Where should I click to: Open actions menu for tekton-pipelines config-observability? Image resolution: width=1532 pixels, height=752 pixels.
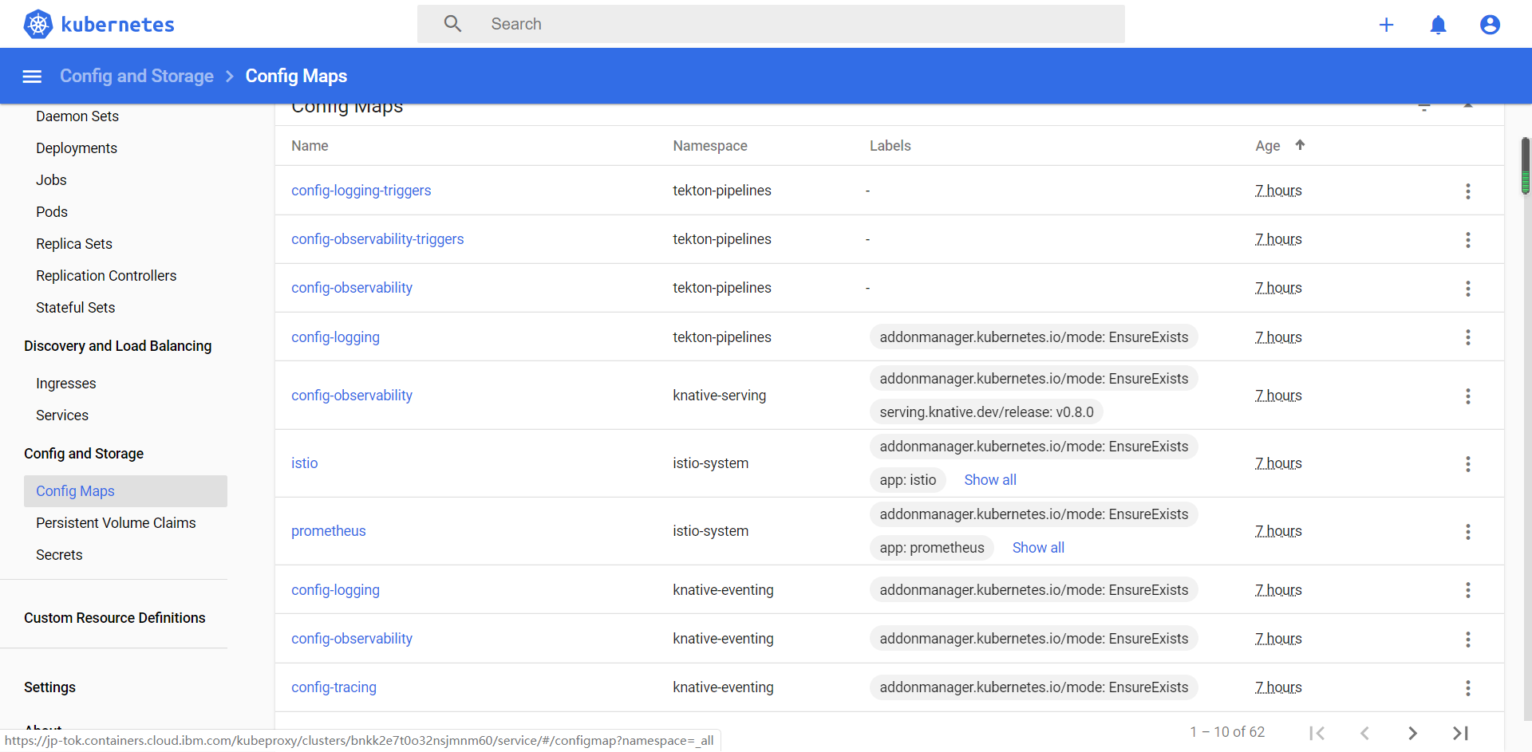tap(1467, 289)
